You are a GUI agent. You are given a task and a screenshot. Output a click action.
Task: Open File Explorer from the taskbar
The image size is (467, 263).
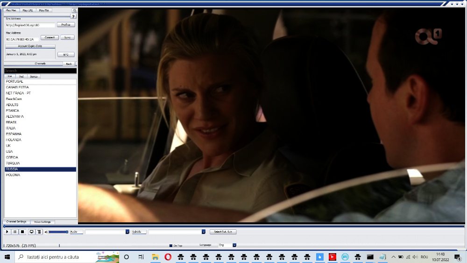[x=155, y=257]
